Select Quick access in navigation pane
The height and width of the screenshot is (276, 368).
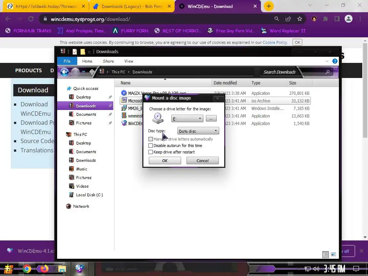86,88
